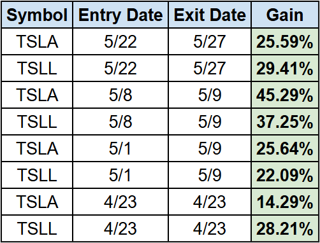Click the Entry Date header cell

pos(120,15)
